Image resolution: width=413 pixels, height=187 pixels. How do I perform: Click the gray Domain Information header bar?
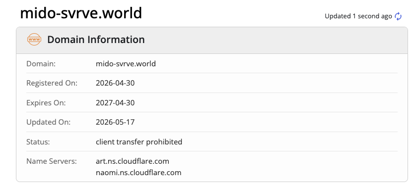[x=212, y=41]
